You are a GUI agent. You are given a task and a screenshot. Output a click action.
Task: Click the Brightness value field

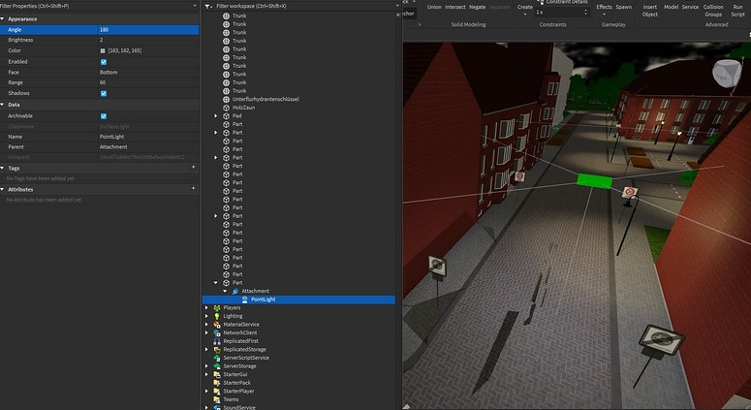click(148, 41)
